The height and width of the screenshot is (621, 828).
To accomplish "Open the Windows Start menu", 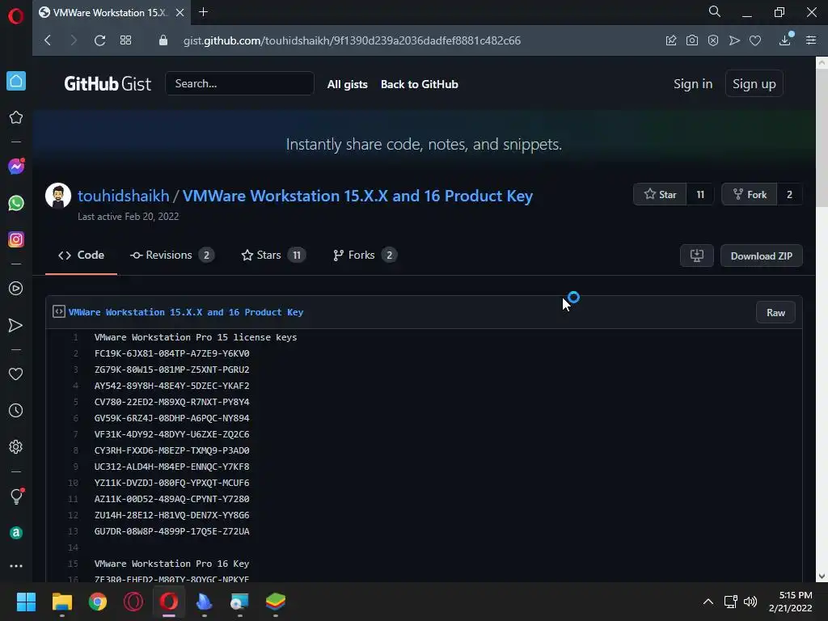I will (26, 602).
